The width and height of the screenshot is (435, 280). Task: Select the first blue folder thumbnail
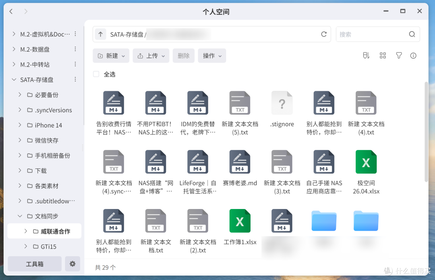(x=324, y=221)
